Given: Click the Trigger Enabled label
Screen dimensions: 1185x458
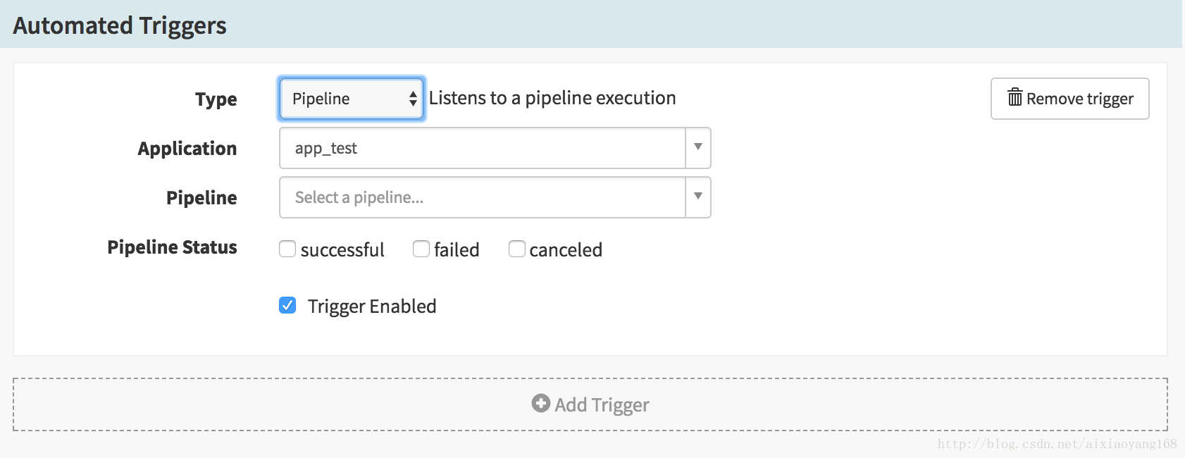Looking at the screenshot, I should click(x=372, y=307).
